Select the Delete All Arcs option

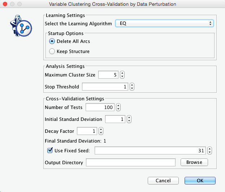pos(52,41)
